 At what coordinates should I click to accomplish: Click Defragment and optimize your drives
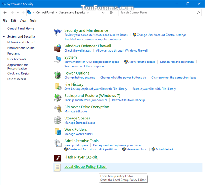(x=117, y=145)
